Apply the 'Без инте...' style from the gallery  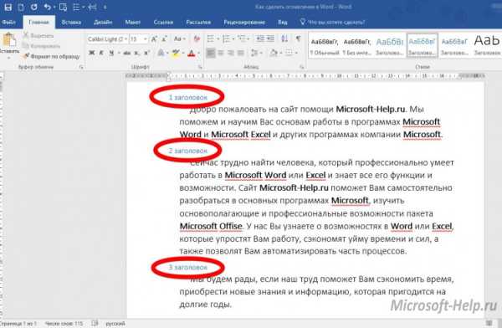pyautogui.click(x=357, y=47)
